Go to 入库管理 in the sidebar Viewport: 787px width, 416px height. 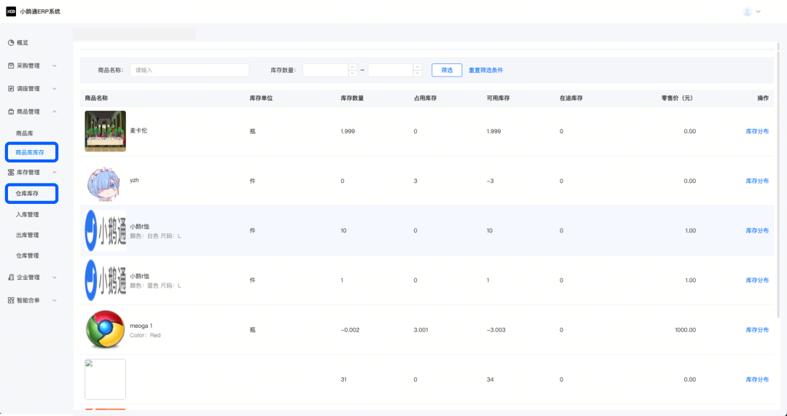pyautogui.click(x=27, y=215)
